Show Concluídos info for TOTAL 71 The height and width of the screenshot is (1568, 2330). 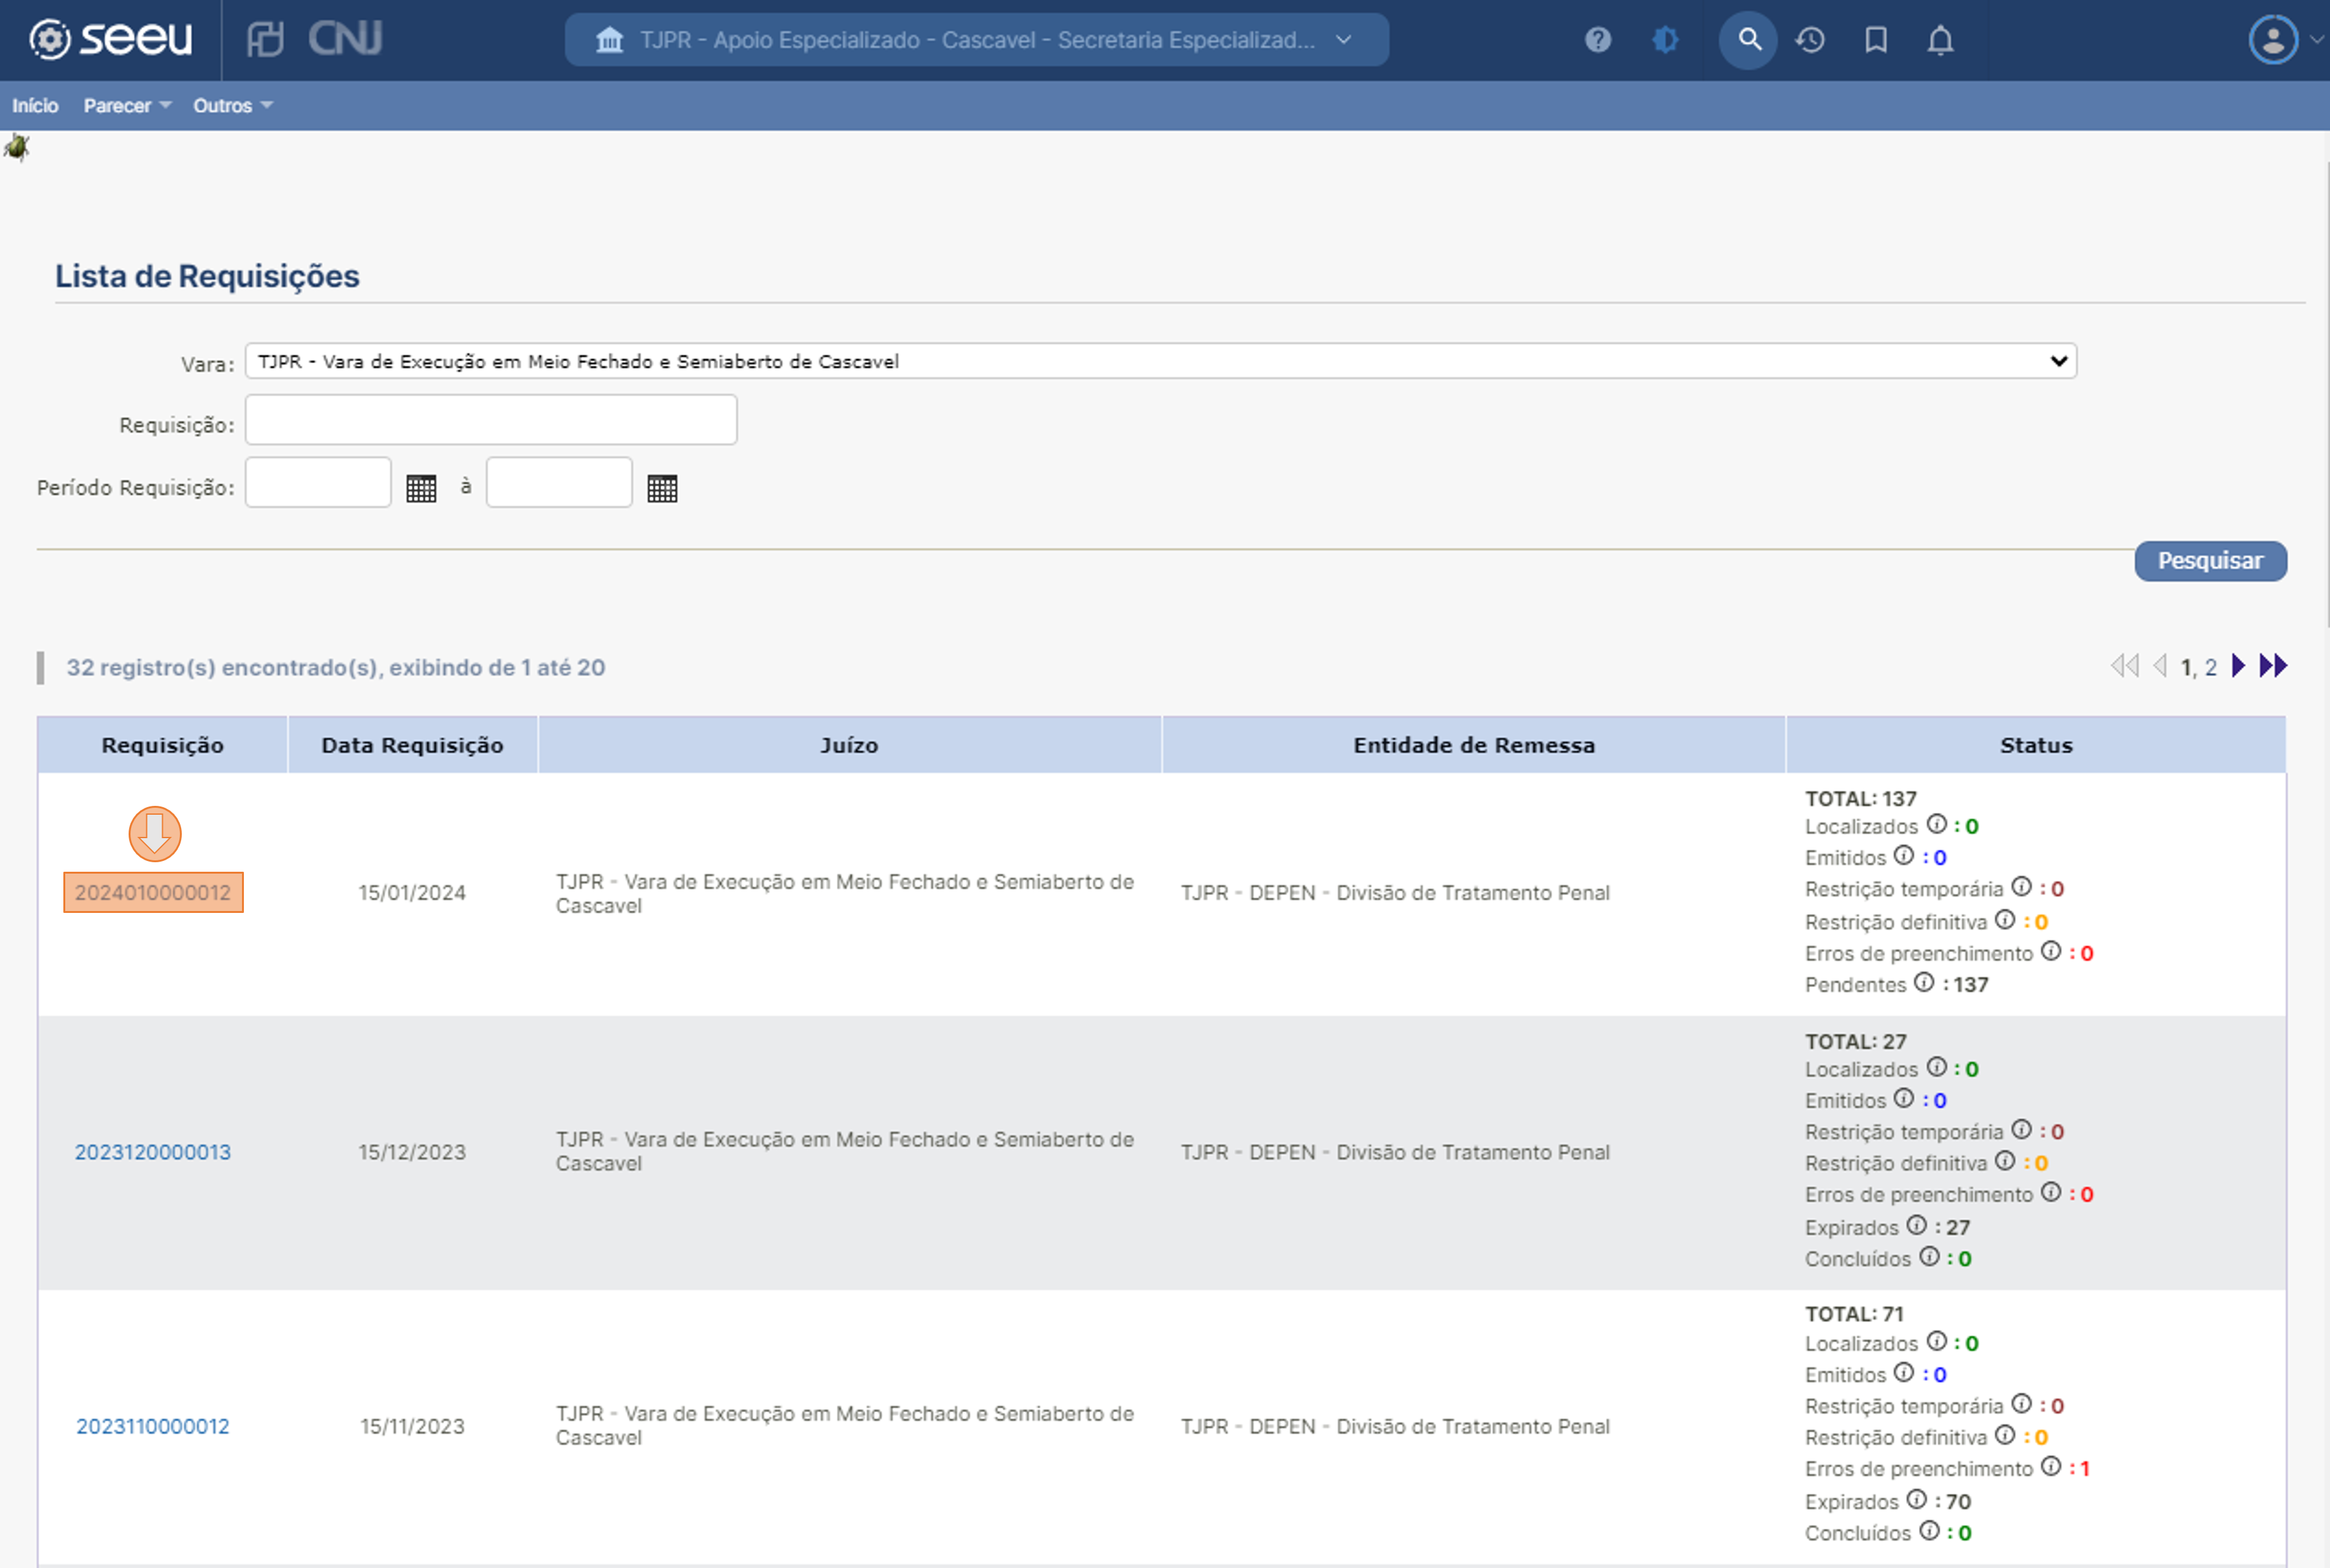pos(1930,1531)
